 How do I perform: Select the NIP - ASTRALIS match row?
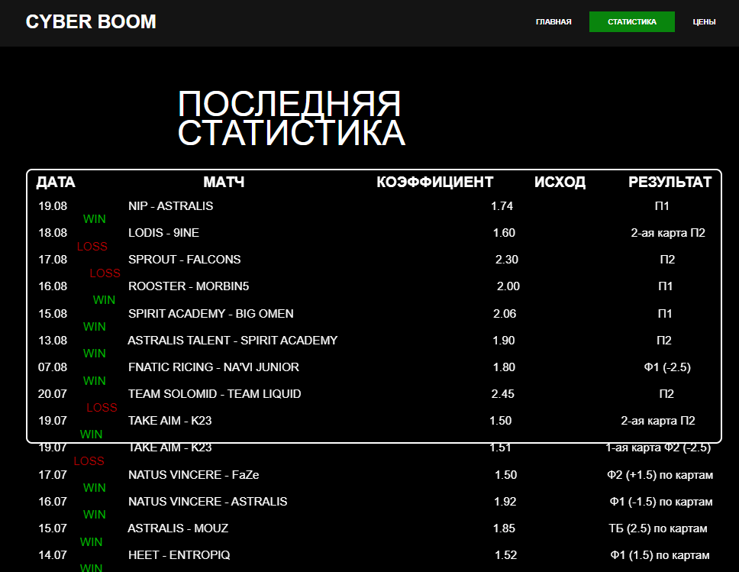click(169, 205)
